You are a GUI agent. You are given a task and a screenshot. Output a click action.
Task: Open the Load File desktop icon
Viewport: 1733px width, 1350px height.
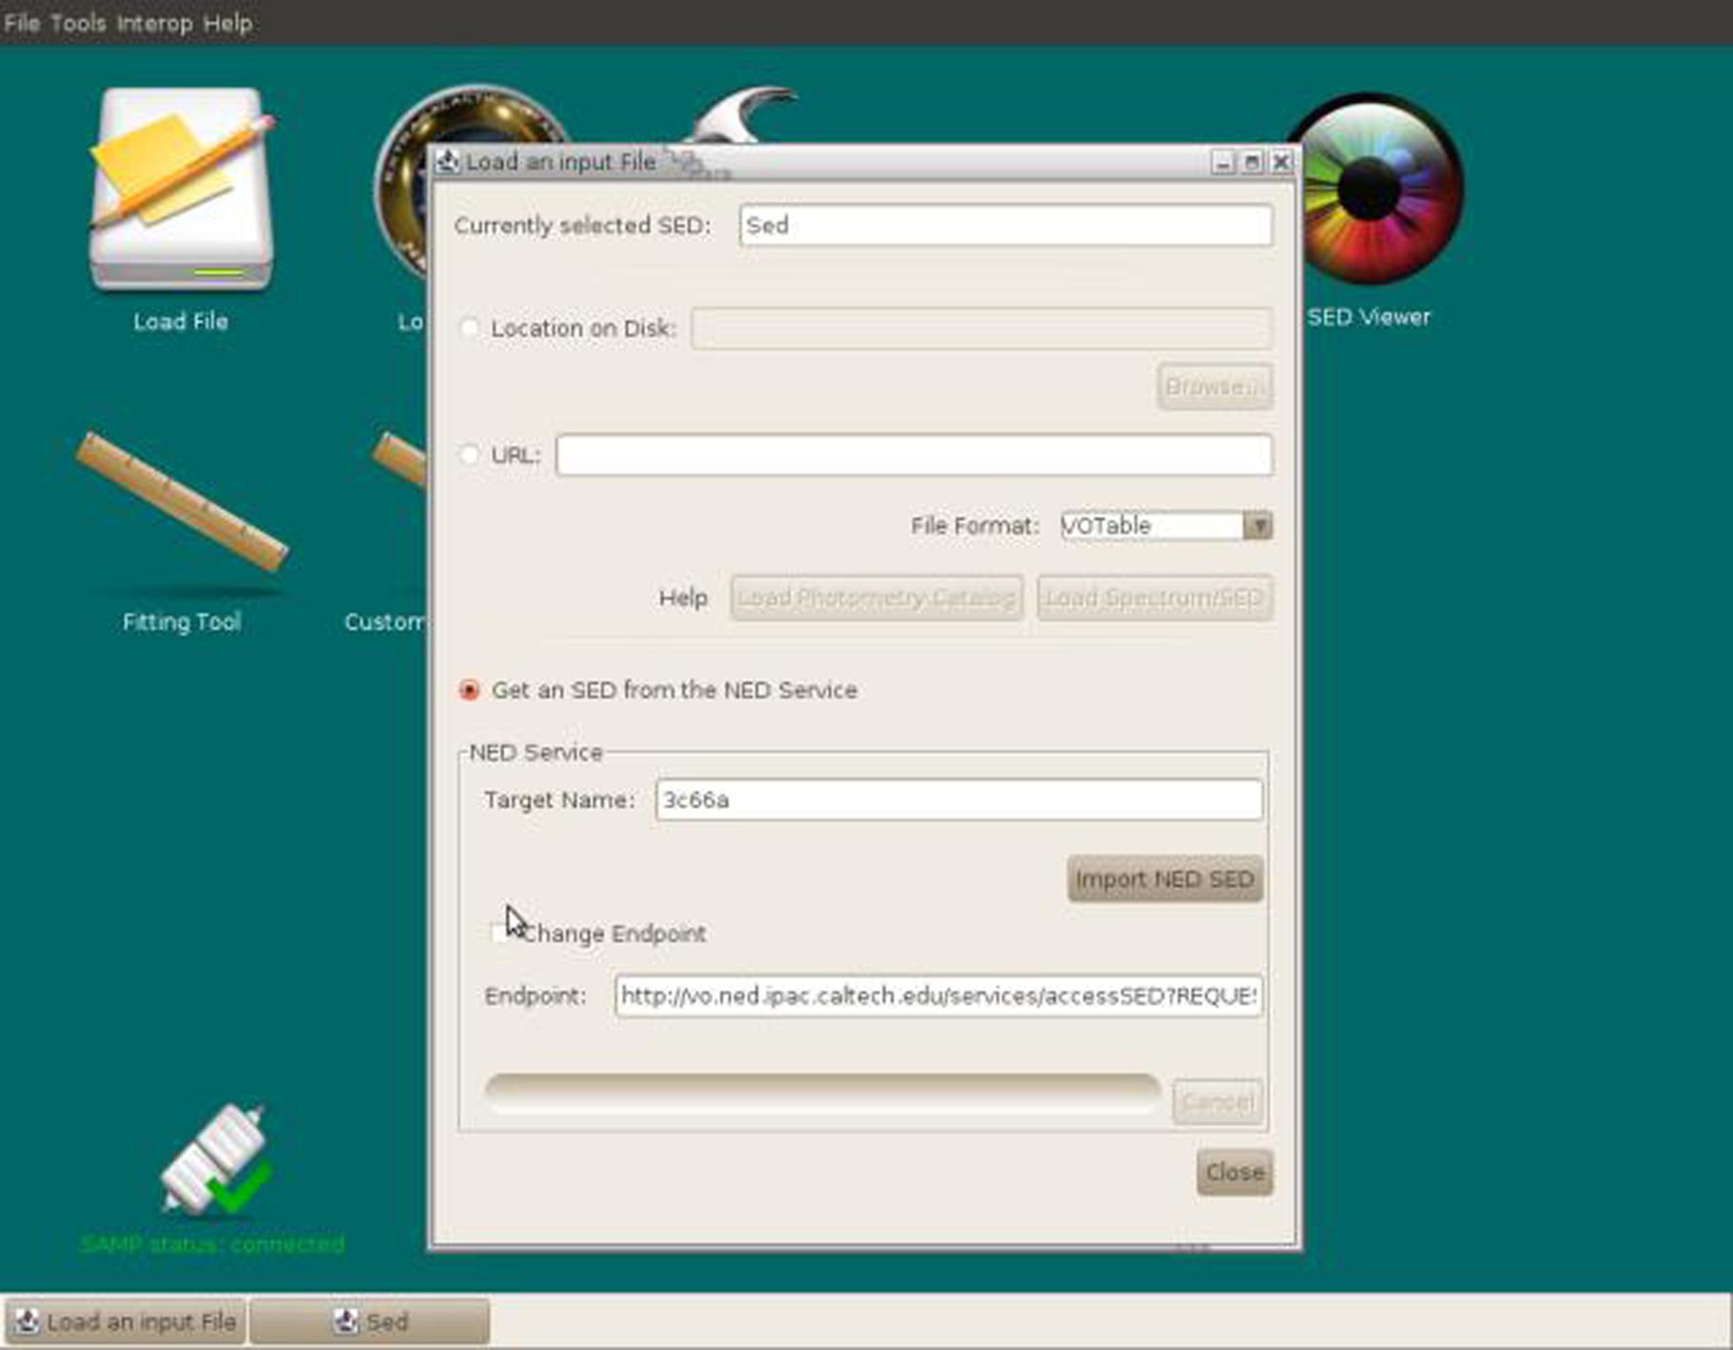coord(181,191)
